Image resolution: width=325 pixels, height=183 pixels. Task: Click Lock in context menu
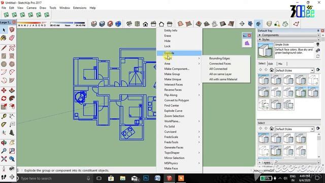point(167,46)
